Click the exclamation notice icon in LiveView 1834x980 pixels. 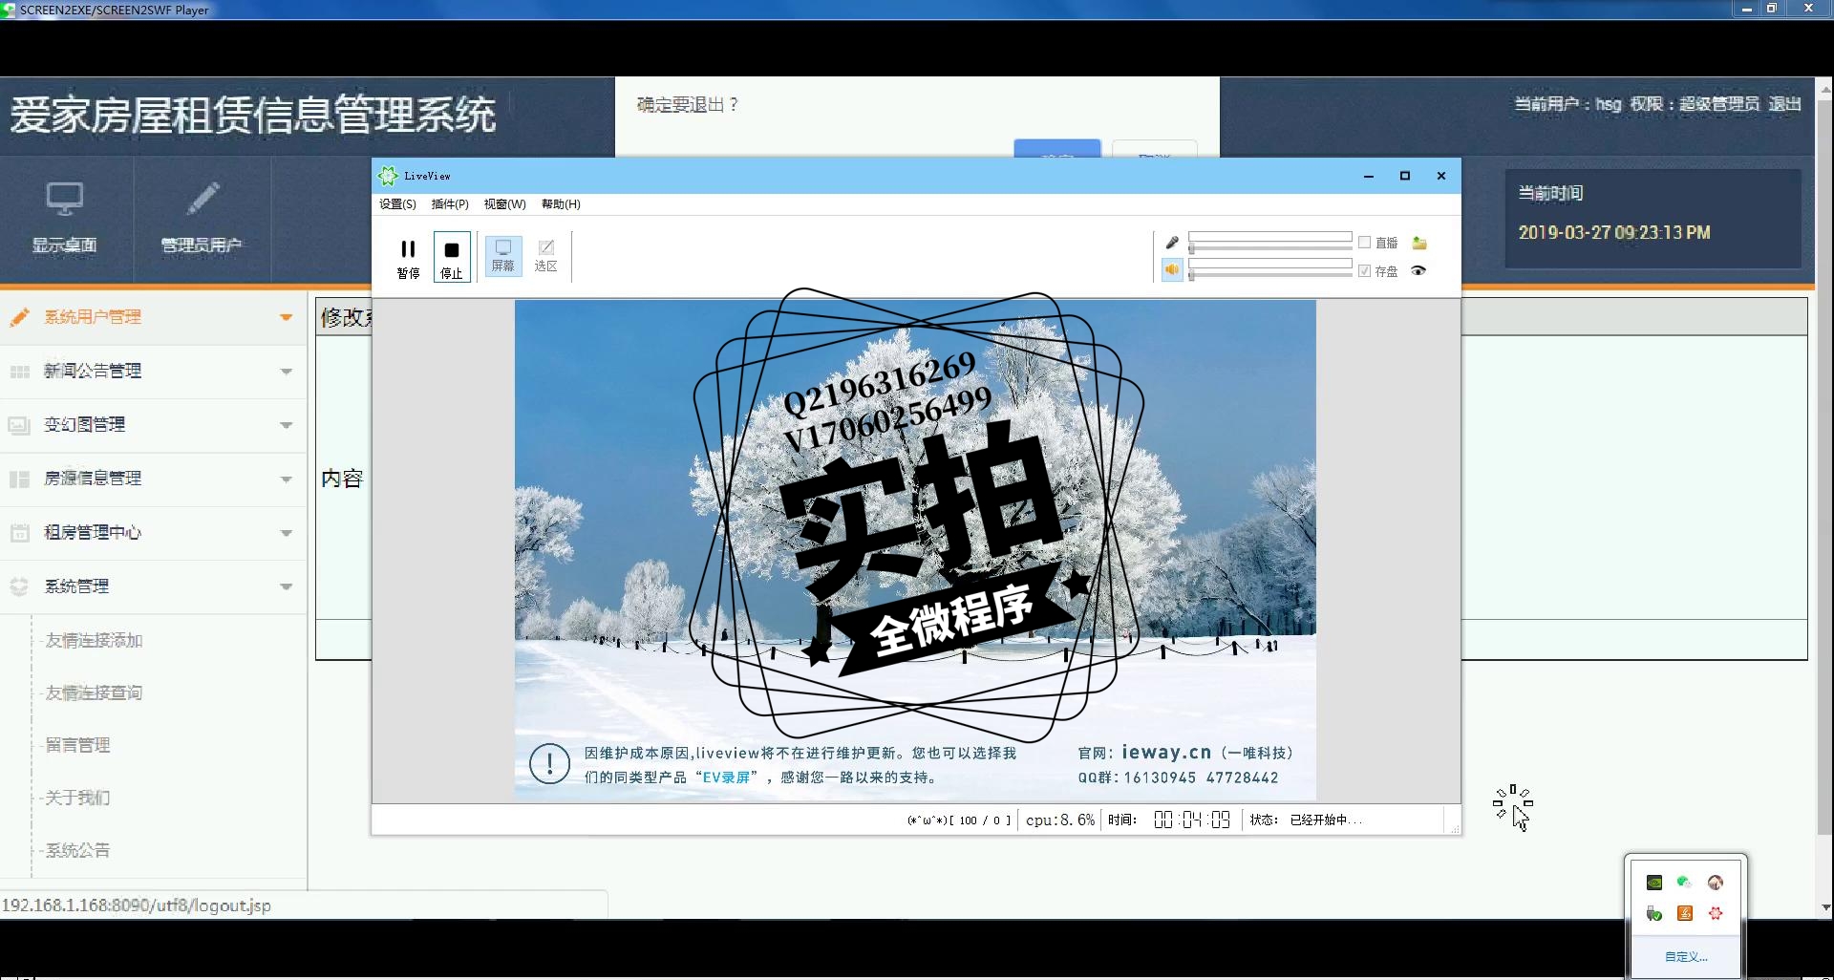[549, 764]
